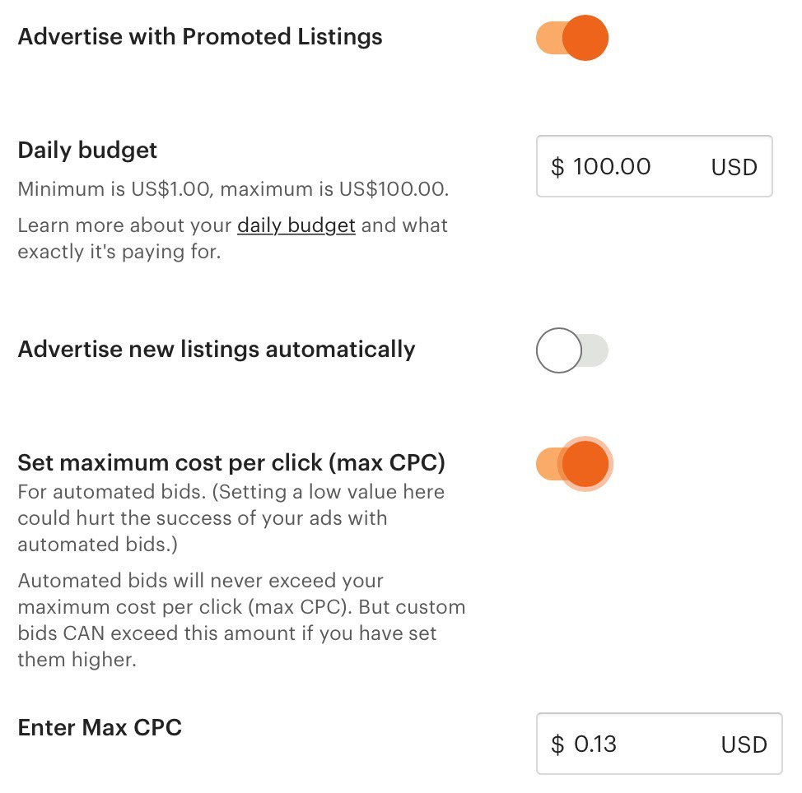Click the Enter Max CPC label

tap(100, 727)
